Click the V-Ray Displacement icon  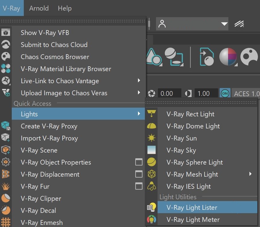coord(6,174)
